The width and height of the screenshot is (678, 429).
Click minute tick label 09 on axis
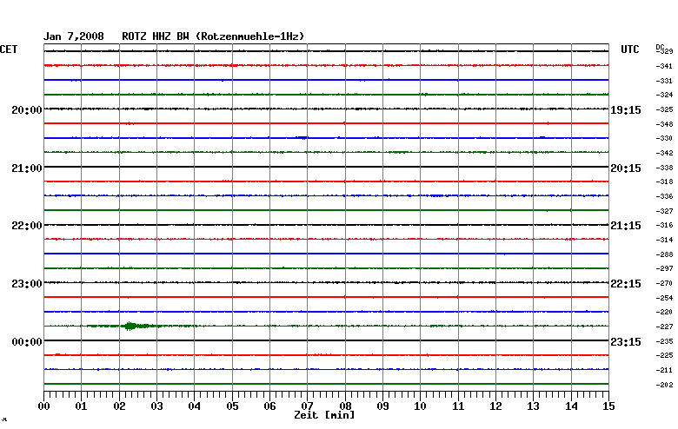click(x=382, y=406)
